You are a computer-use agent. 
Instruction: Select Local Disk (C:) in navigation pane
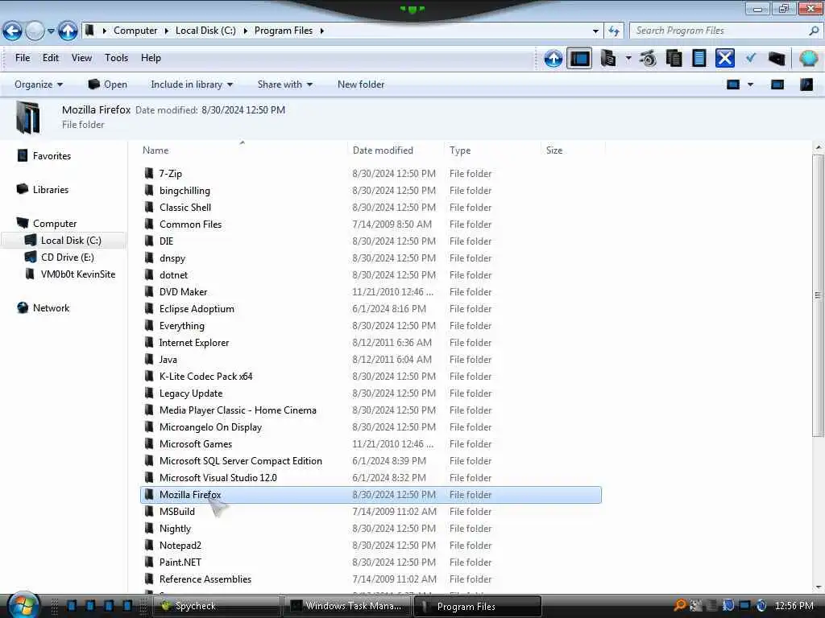pyautogui.click(x=71, y=240)
